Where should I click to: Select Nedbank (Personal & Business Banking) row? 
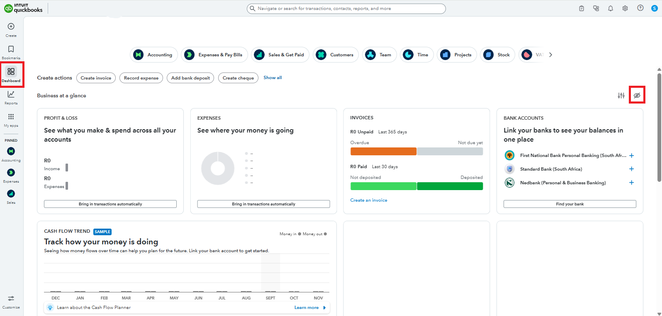pos(569,183)
